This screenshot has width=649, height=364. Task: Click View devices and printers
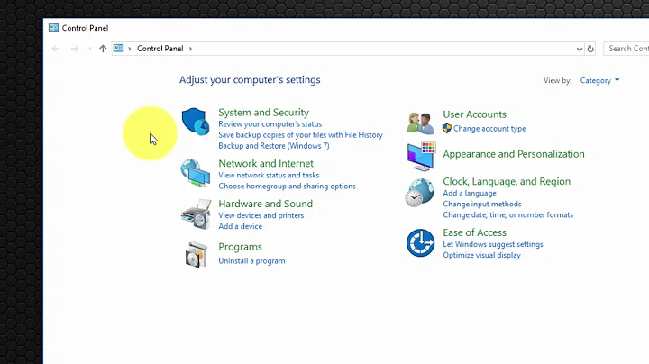(261, 215)
